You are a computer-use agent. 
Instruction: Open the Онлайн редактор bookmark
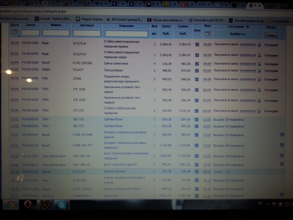(x=247, y=20)
